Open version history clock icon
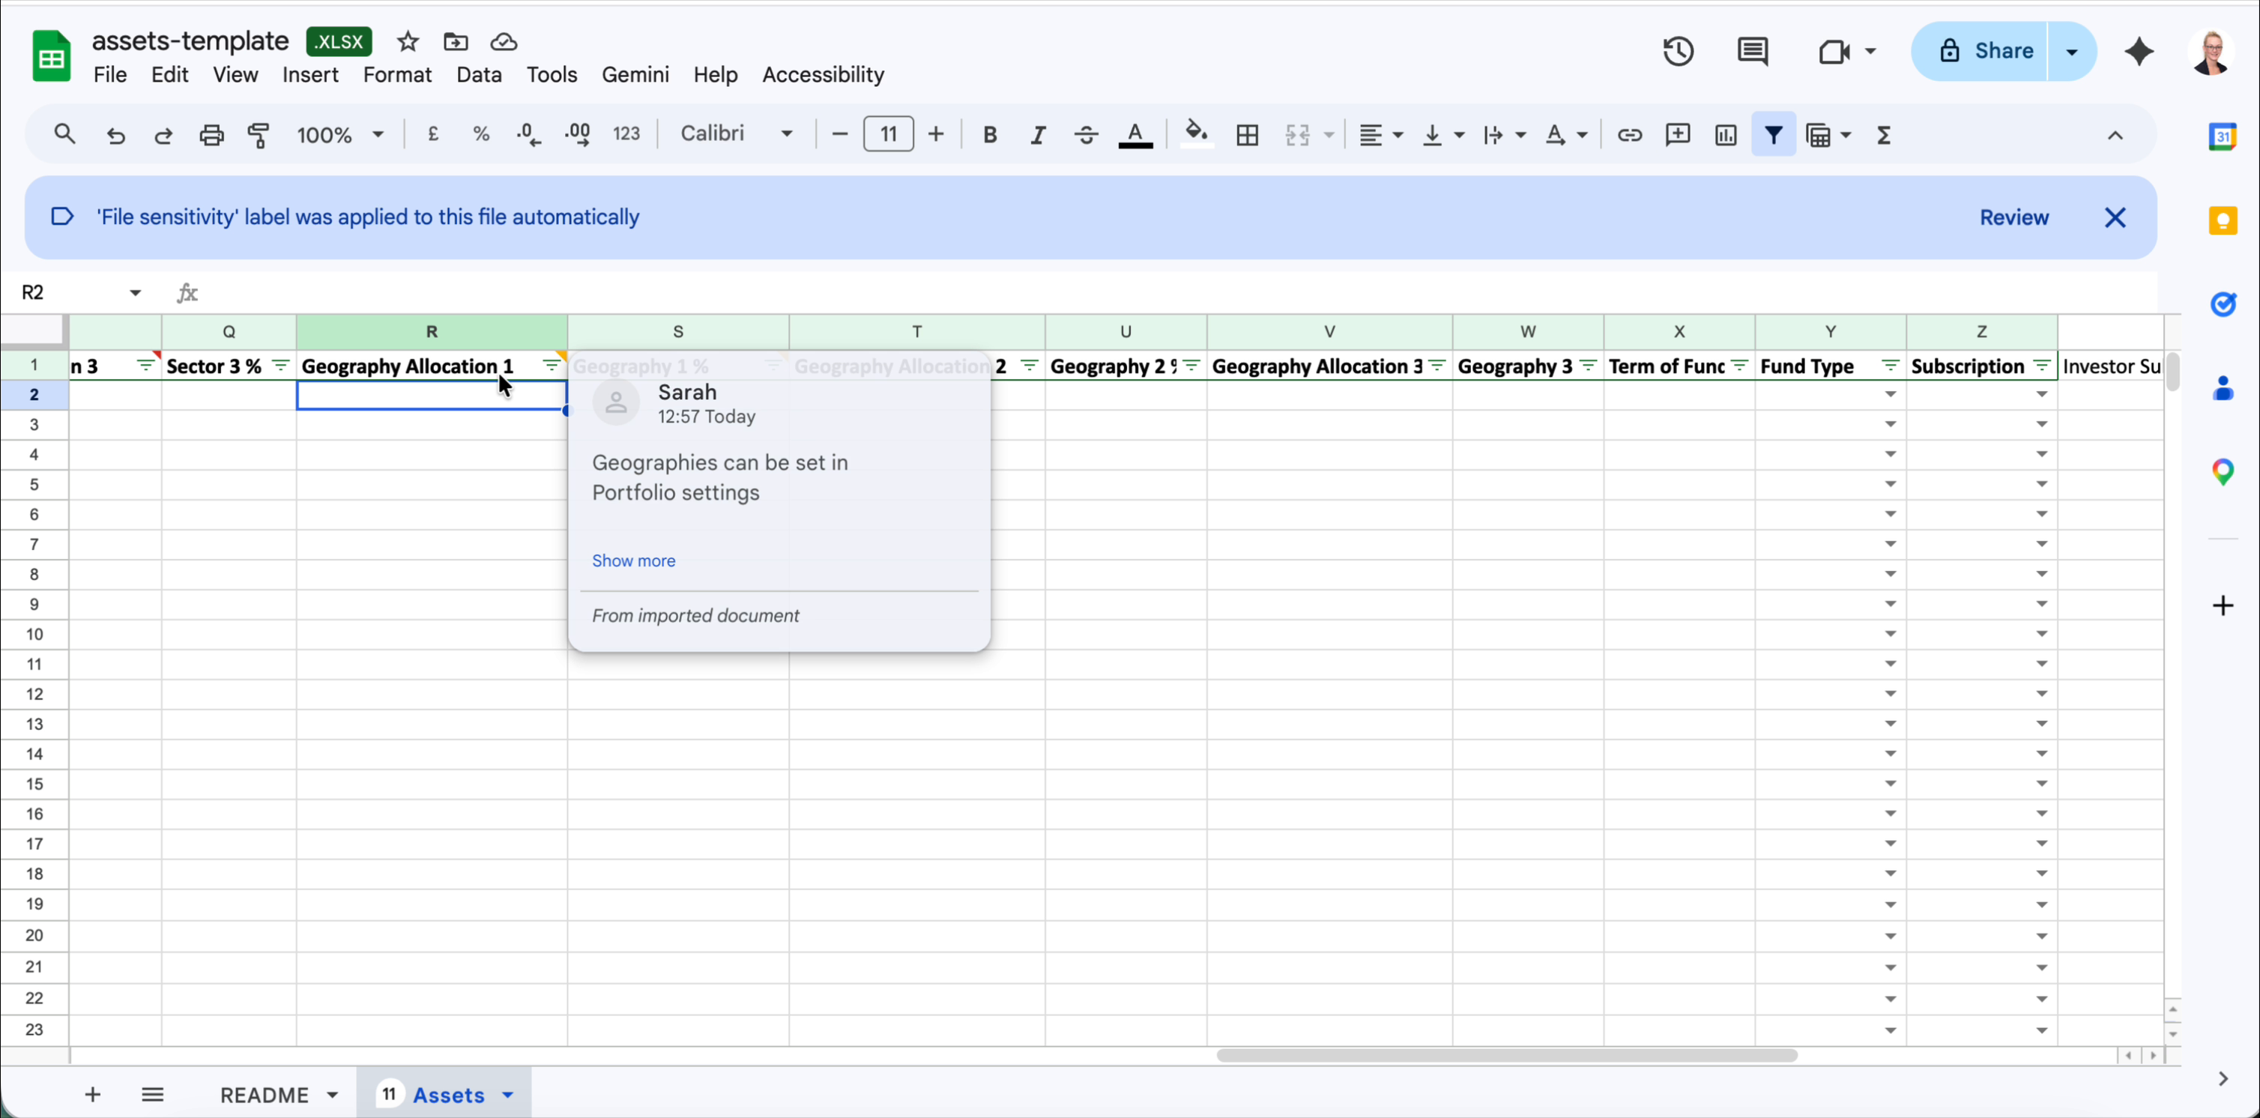 tap(1679, 51)
